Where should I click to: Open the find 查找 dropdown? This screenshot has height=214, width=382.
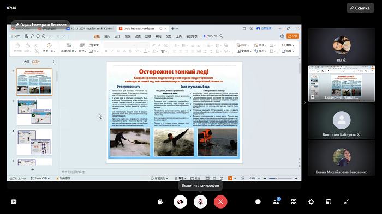click(x=288, y=45)
